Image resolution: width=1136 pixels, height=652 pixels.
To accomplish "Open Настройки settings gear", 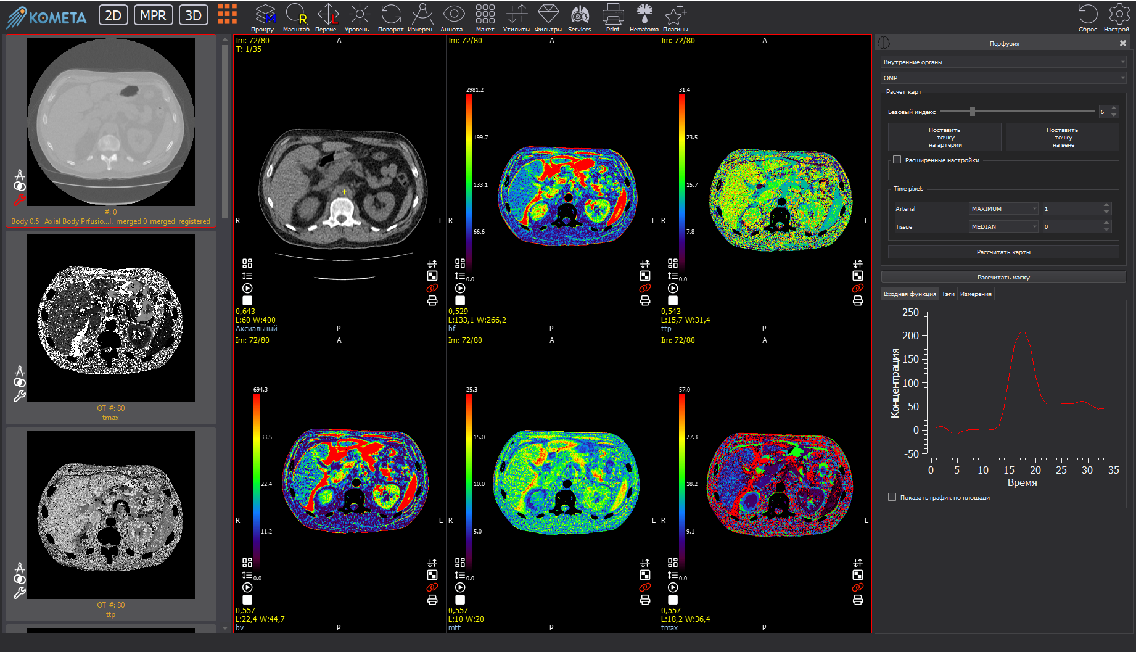I will tap(1119, 18).
